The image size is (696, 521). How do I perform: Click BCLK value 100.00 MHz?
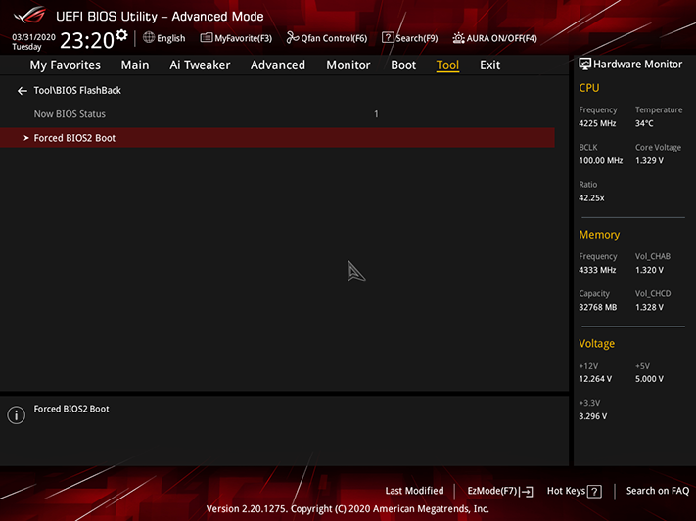click(x=601, y=160)
